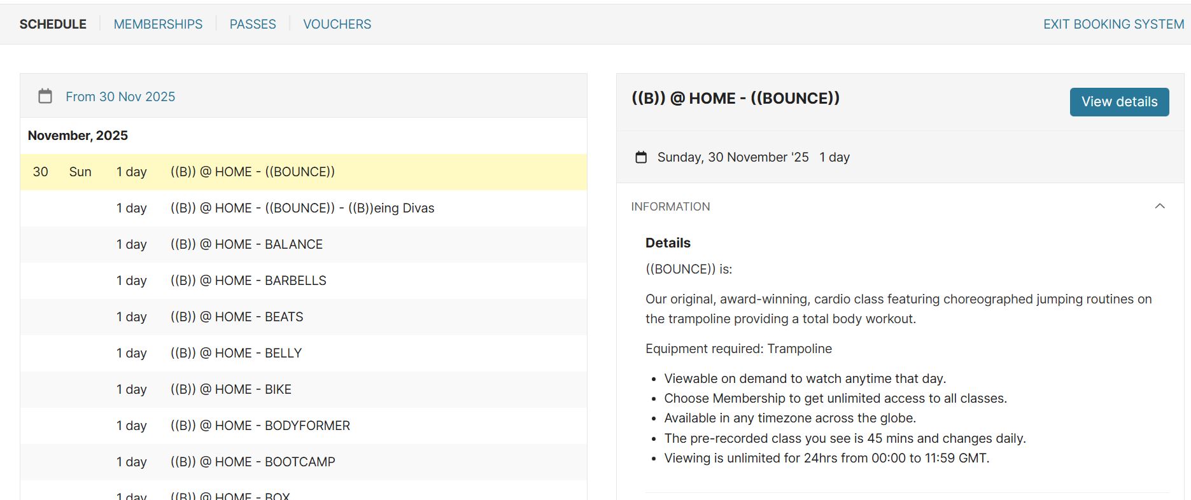The height and width of the screenshot is (500, 1191).
Task: Switch to the Memberships tab
Action: (158, 24)
